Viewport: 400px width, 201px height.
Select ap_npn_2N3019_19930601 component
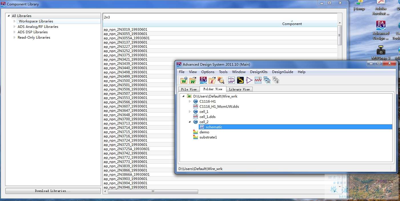tap(125, 30)
